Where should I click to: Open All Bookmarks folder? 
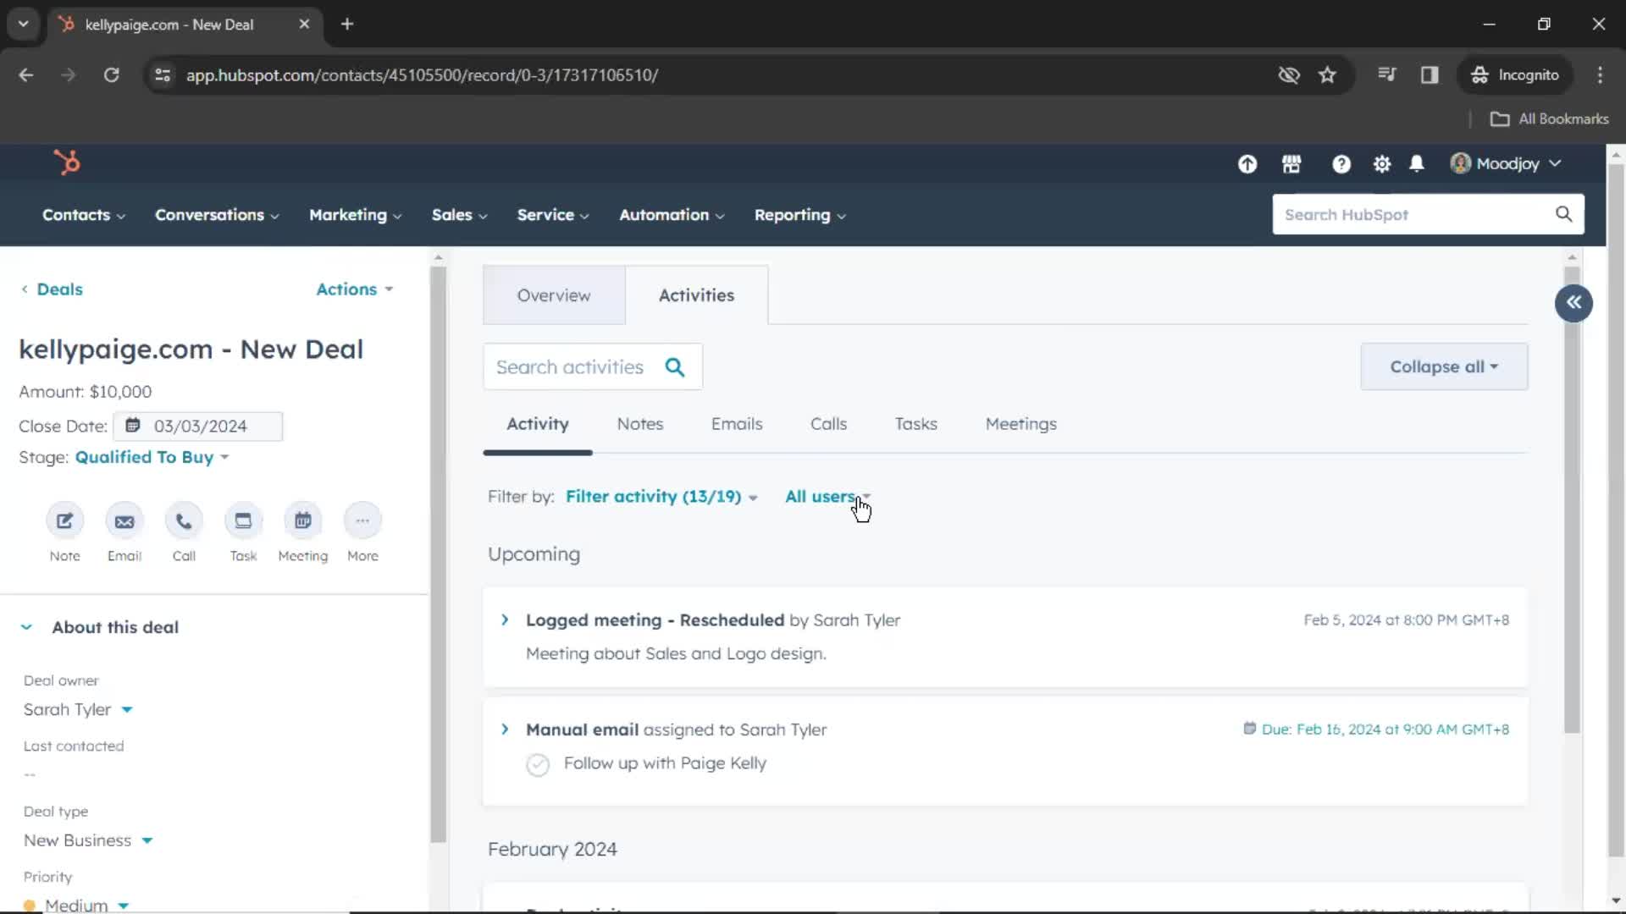click(x=1549, y=118)
